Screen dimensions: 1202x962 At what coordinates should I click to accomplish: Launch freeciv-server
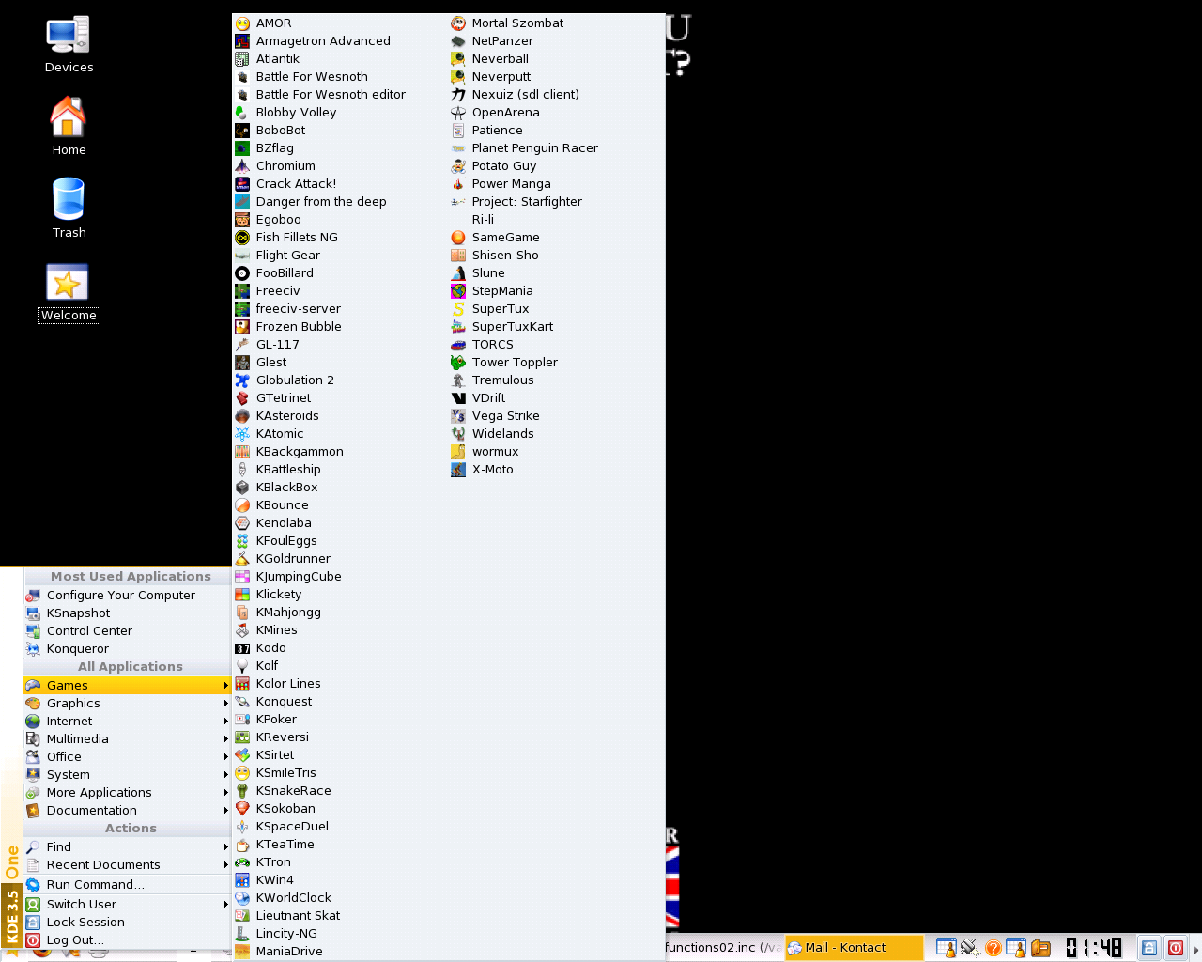click(340, 309)
